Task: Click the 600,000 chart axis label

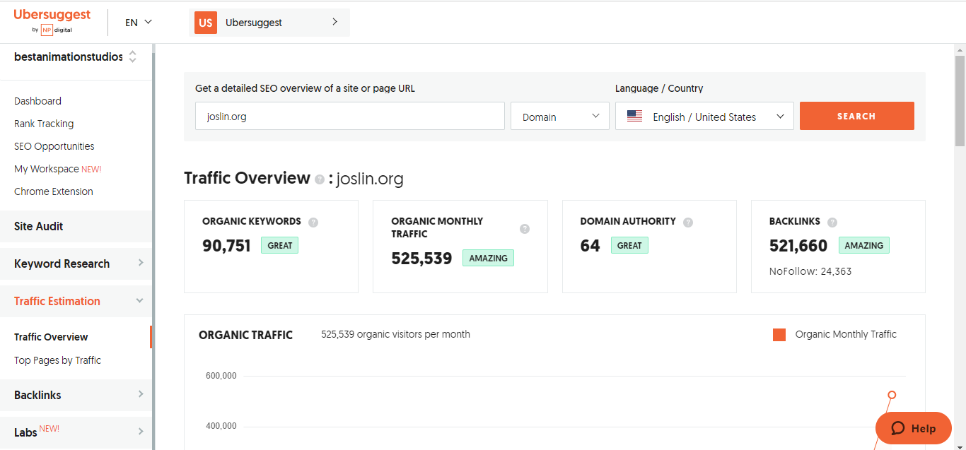Action: pos(221,376)
